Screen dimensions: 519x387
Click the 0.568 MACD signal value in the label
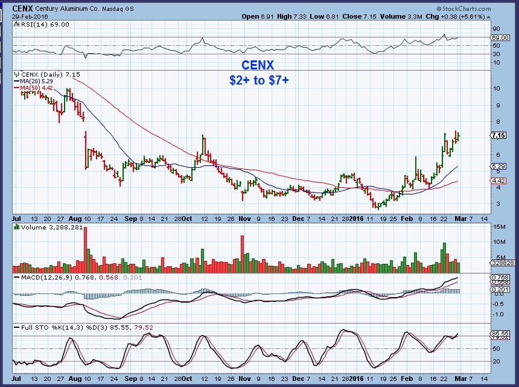(x=108, y=278)
